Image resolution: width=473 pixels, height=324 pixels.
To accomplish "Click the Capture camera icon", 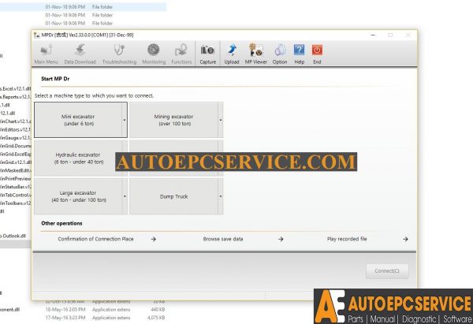I will coord(208,54).
